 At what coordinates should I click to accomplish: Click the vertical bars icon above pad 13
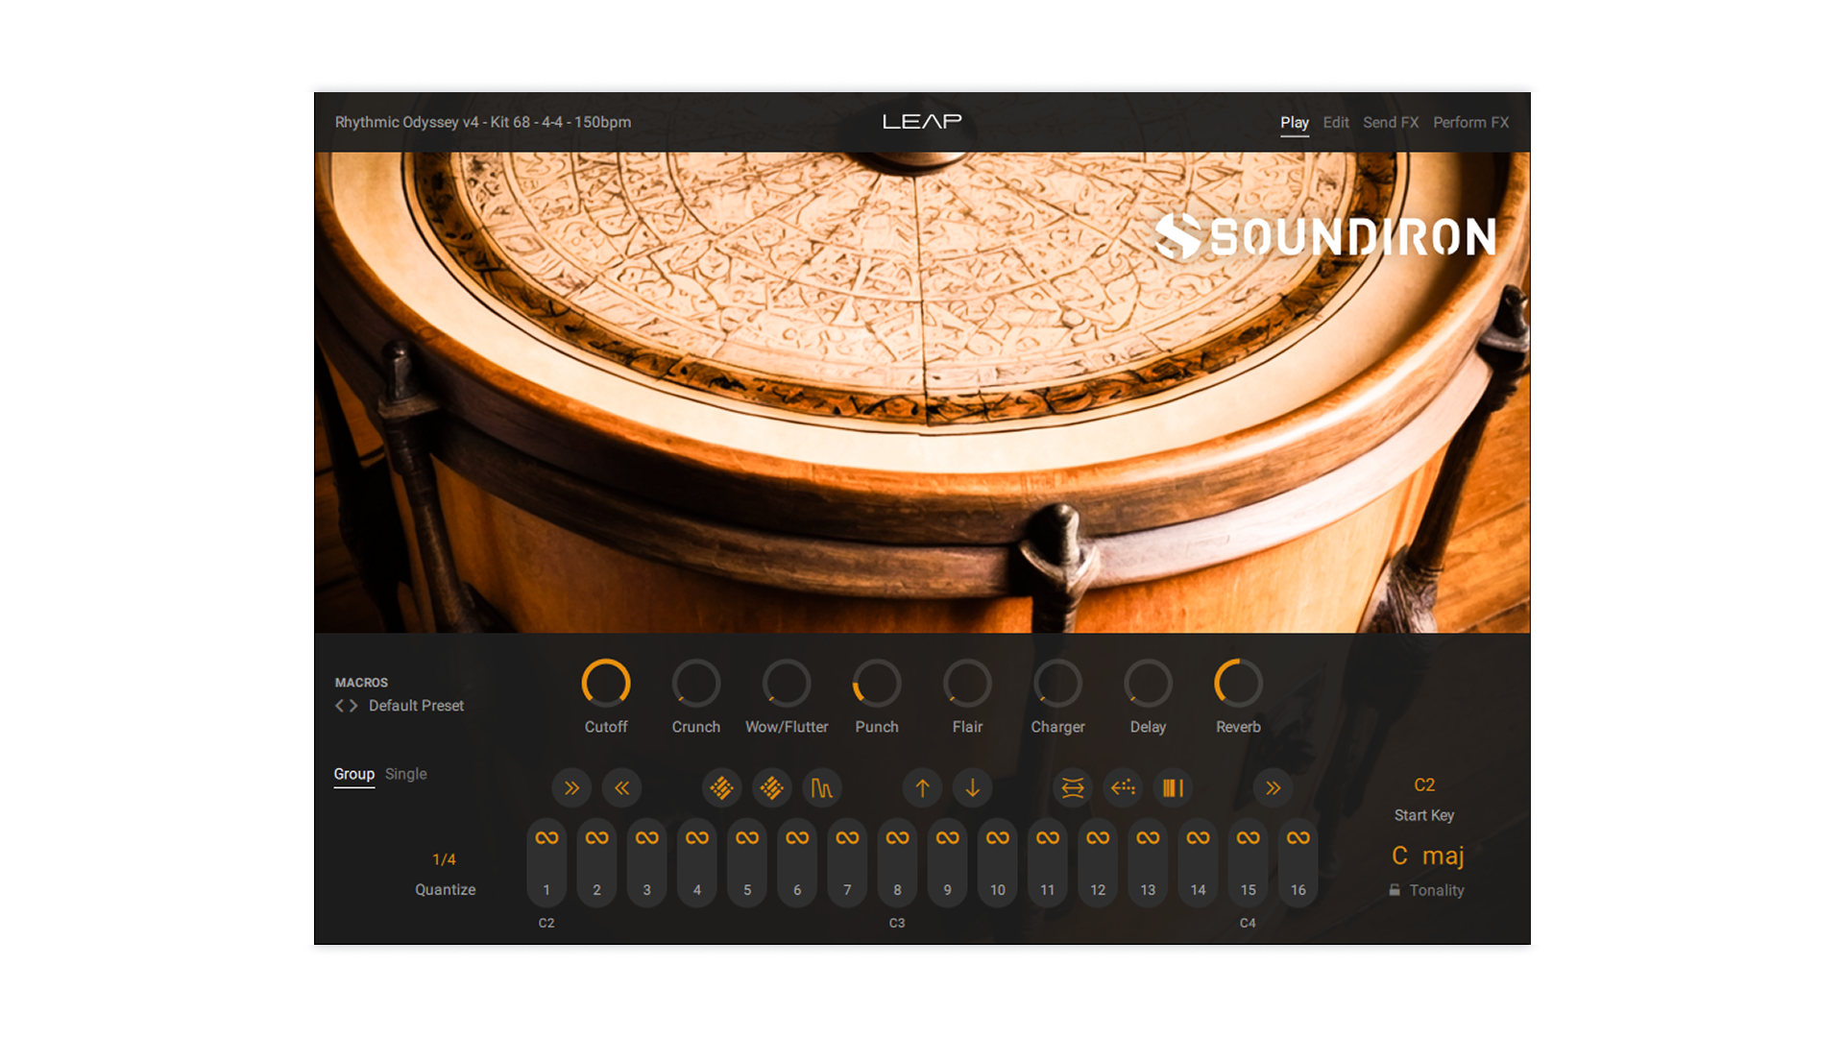(1173, 788)
